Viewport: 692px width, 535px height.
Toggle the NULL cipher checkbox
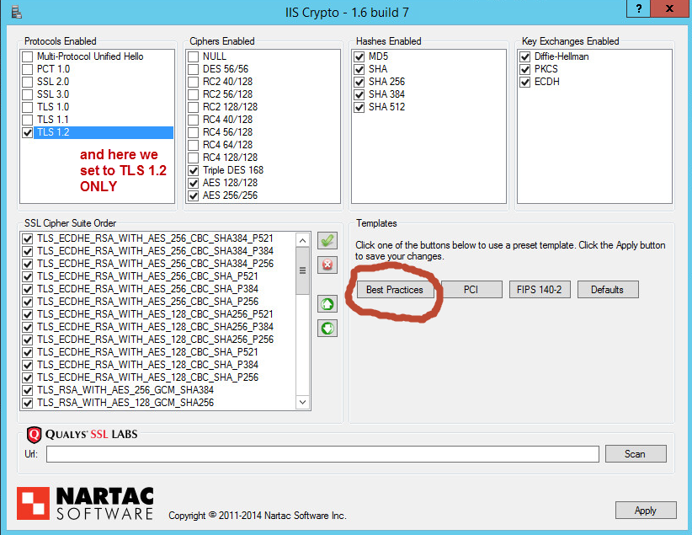tap(193, 56)
